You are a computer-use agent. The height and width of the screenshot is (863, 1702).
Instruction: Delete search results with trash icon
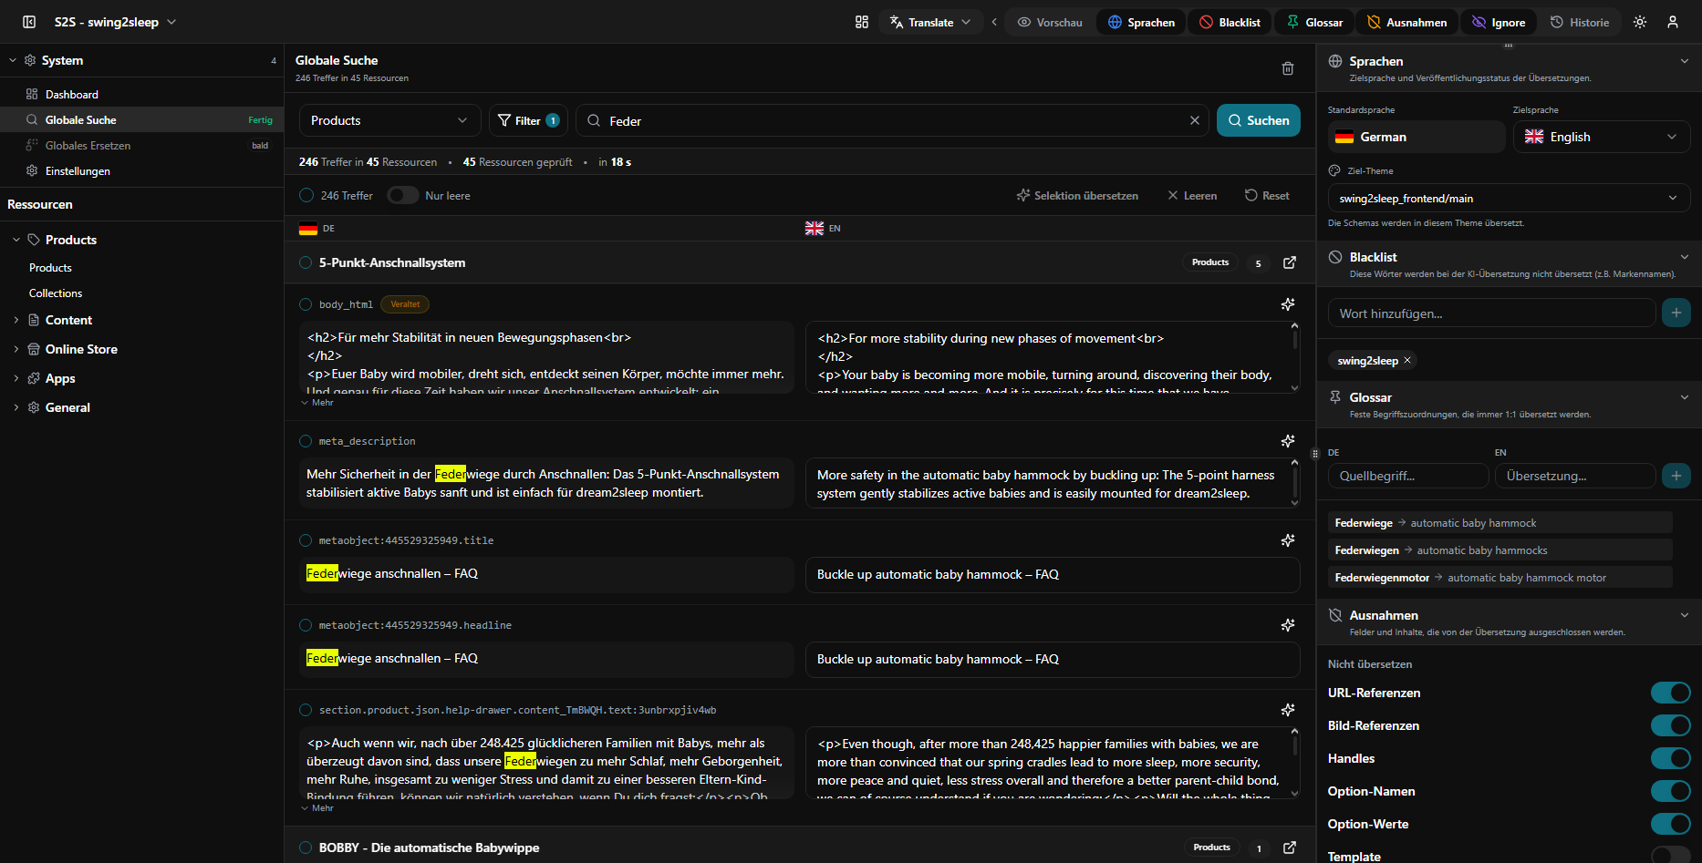[1288, 68]
